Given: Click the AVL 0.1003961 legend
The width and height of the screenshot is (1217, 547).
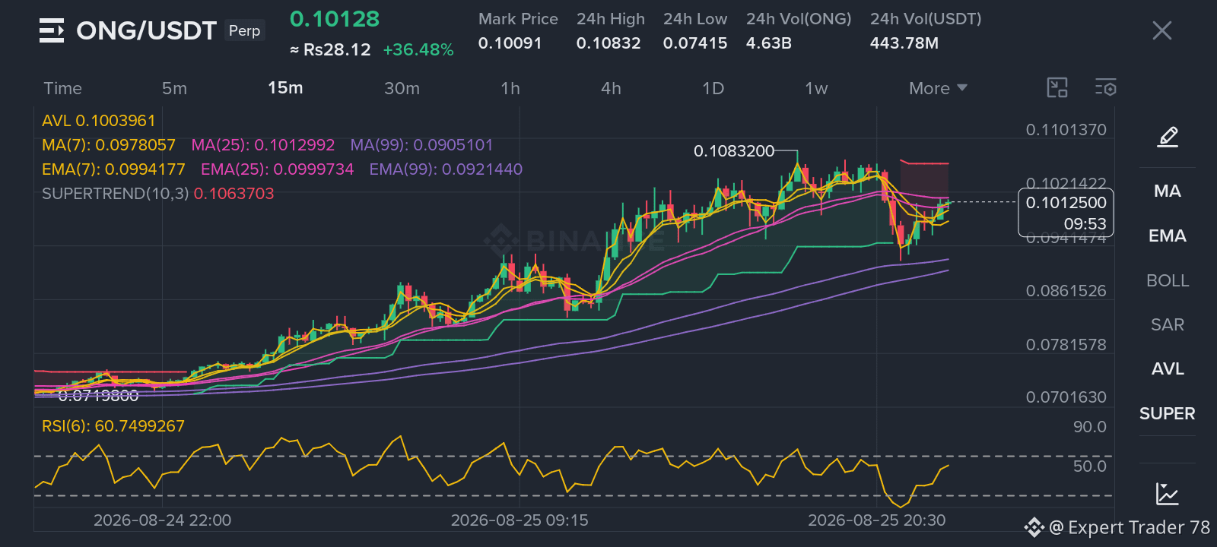Looking at the screenshot, I should tap(98, 121).
